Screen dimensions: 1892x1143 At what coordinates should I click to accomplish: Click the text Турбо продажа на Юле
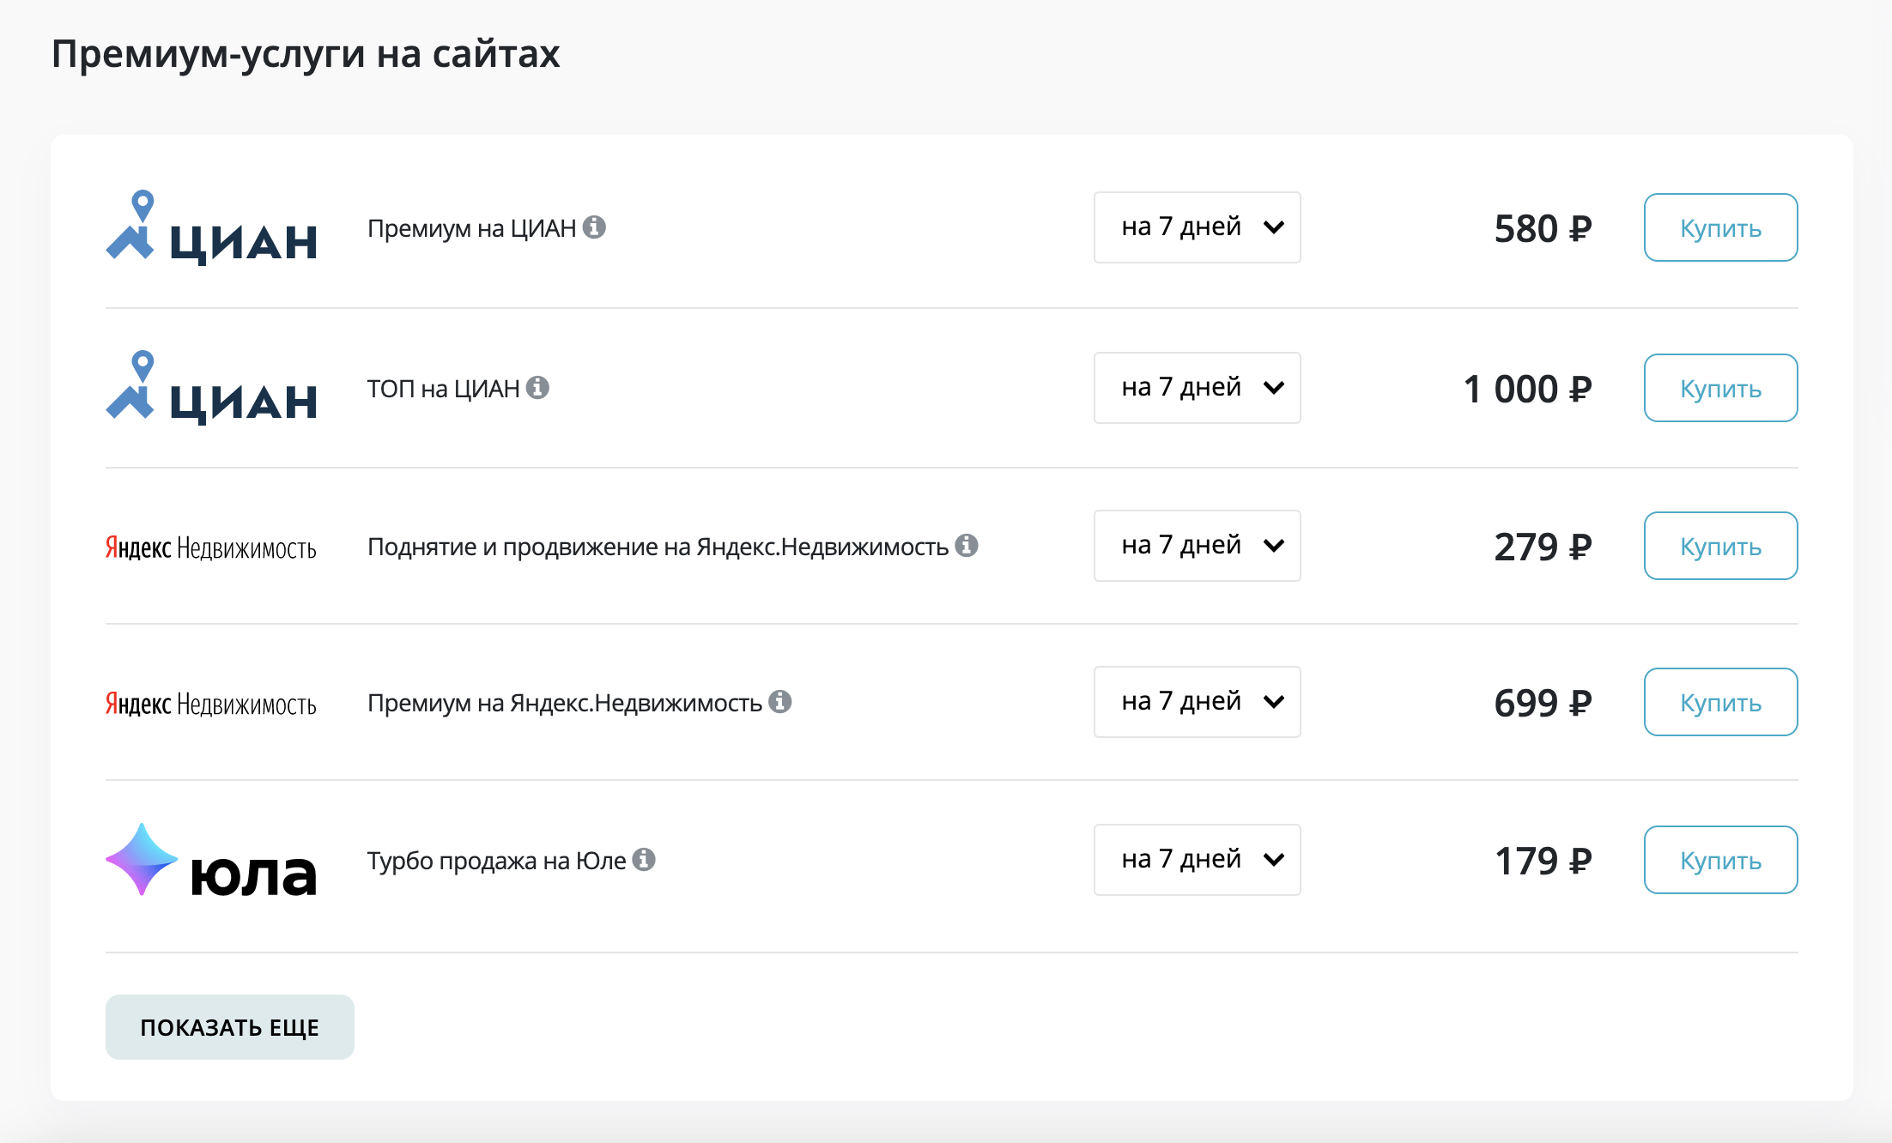(497, 861)
